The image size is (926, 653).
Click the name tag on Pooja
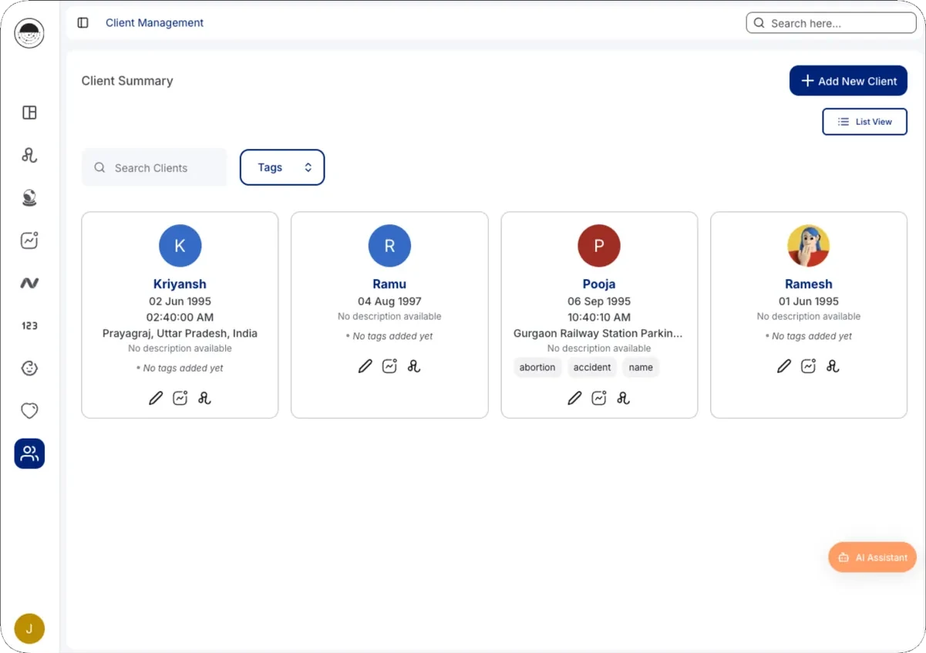pos(641,367)
